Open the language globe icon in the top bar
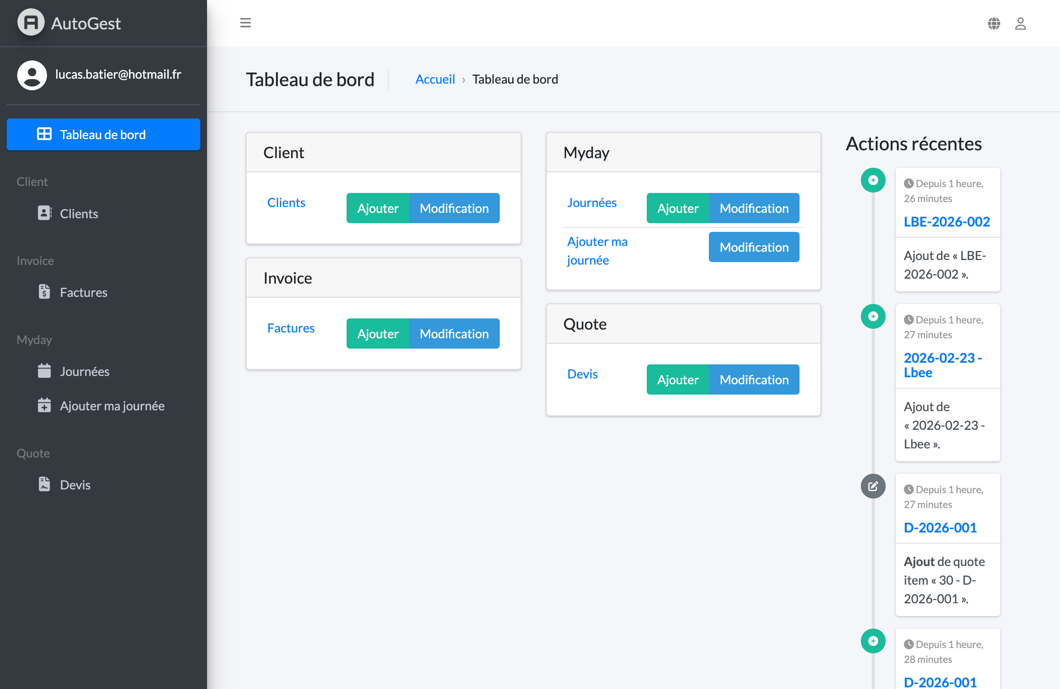This screenshot has width=1060, height=689. [x=994, y=23]
